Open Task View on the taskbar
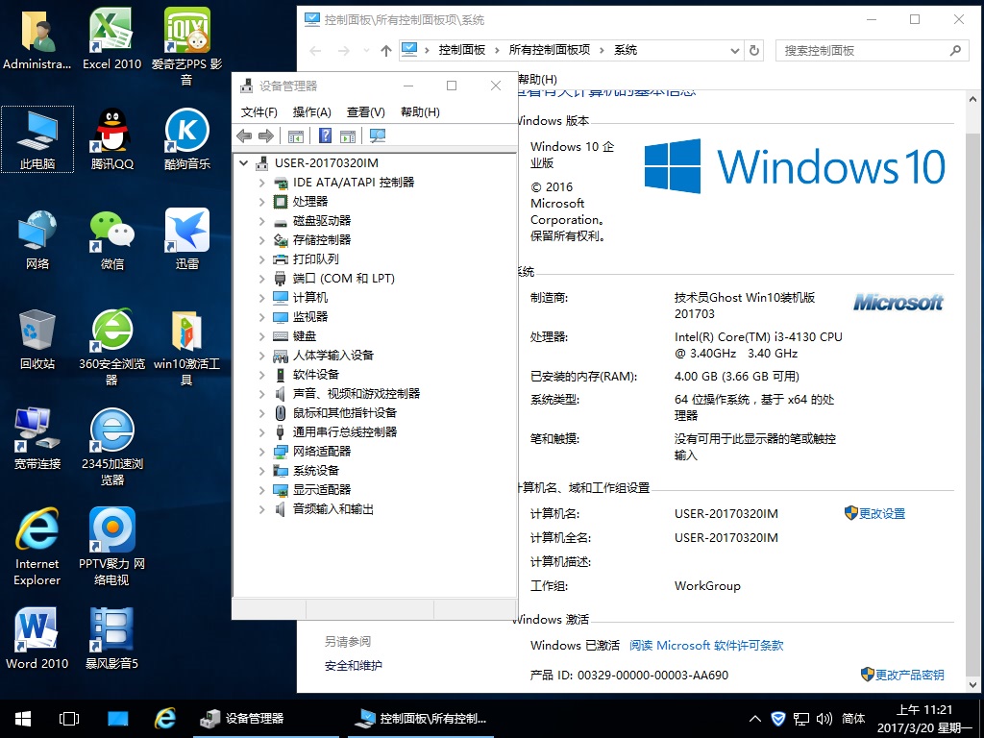Viewport: 984px width, 738px height. (x=69, y=719)
